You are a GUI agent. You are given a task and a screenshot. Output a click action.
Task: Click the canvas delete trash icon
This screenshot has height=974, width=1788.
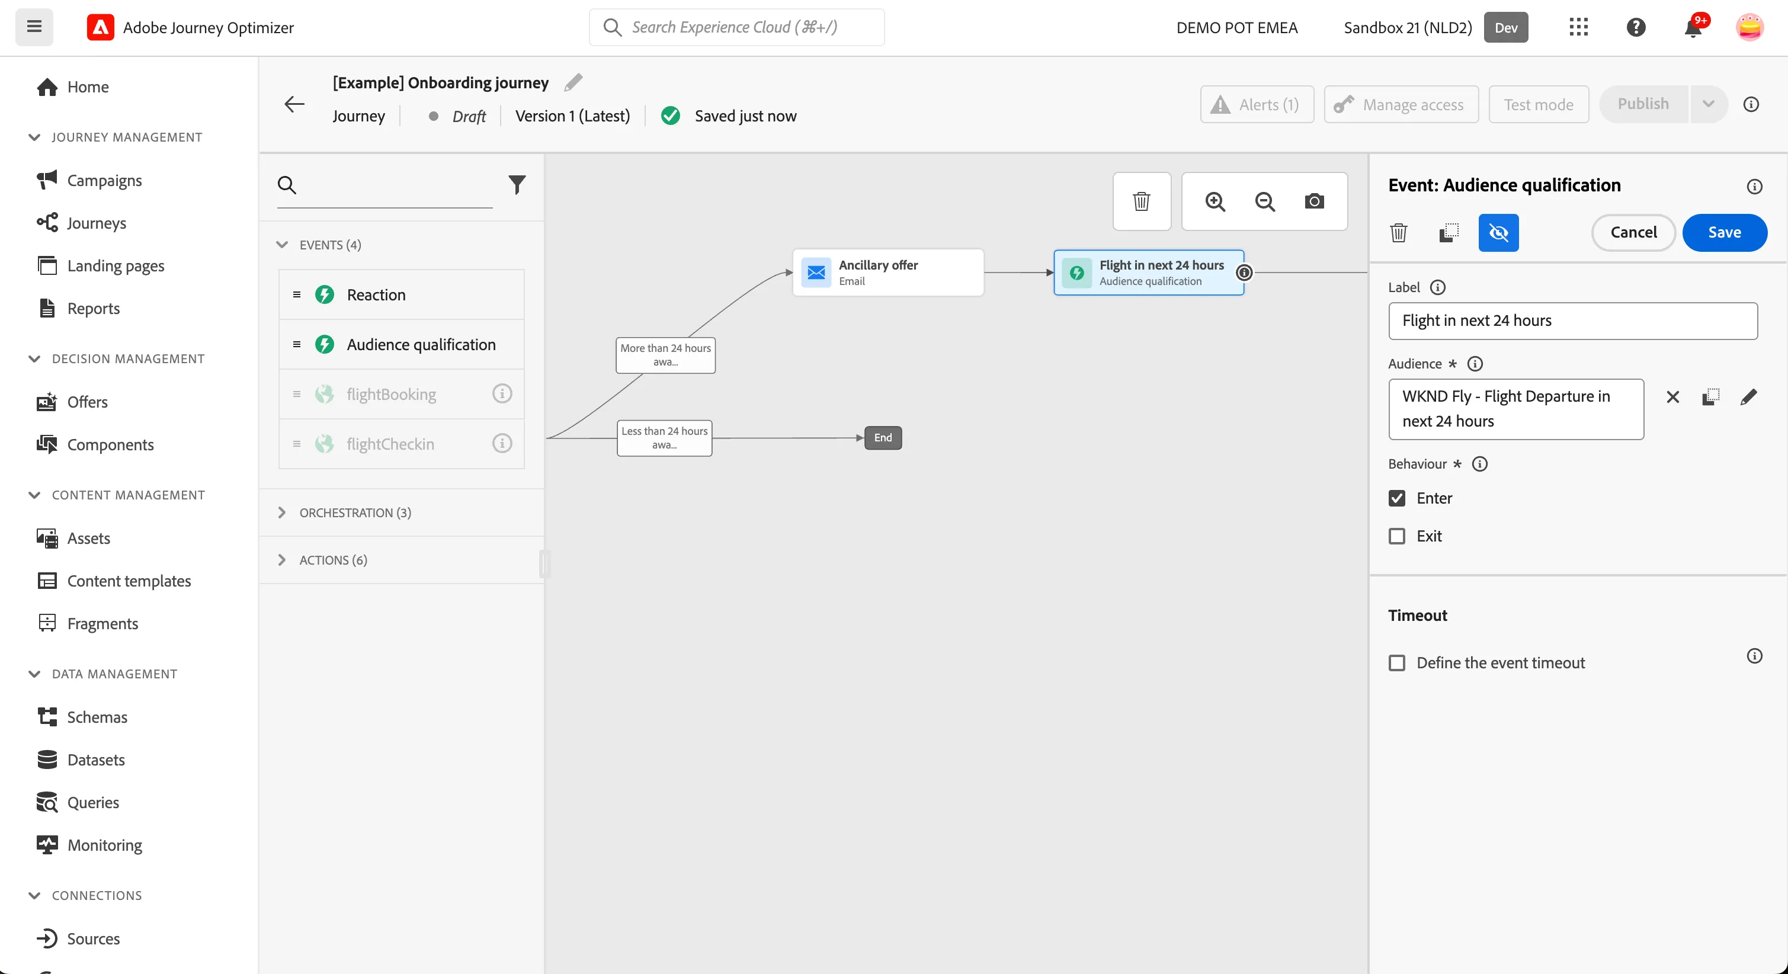click(1142, 201)
